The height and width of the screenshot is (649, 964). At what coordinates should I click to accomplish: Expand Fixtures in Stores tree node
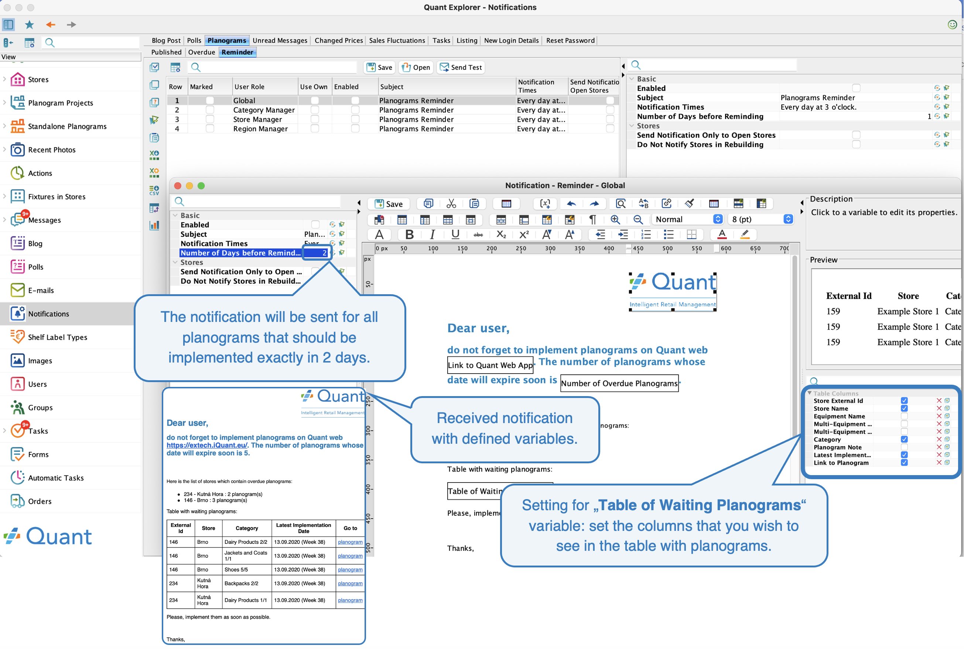[x=4, y=196]
